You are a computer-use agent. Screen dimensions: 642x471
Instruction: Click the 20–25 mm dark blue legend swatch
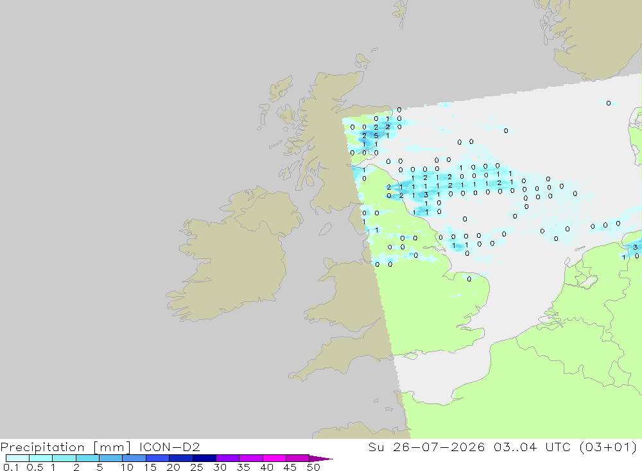point(180,458)
